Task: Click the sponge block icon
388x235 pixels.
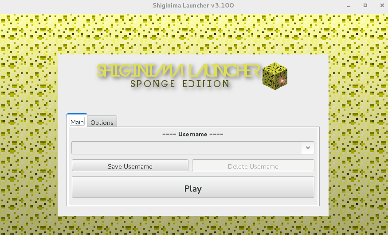Action: (275, 76)
